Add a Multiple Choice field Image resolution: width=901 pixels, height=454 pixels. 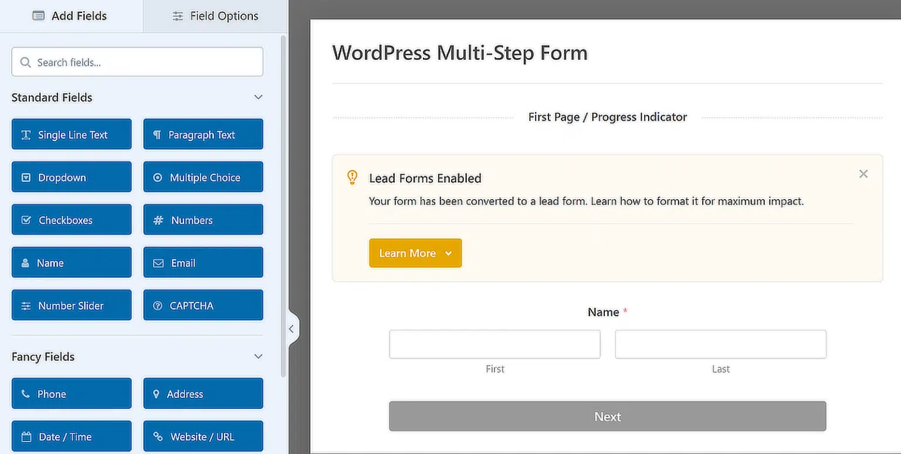[203, 177]
